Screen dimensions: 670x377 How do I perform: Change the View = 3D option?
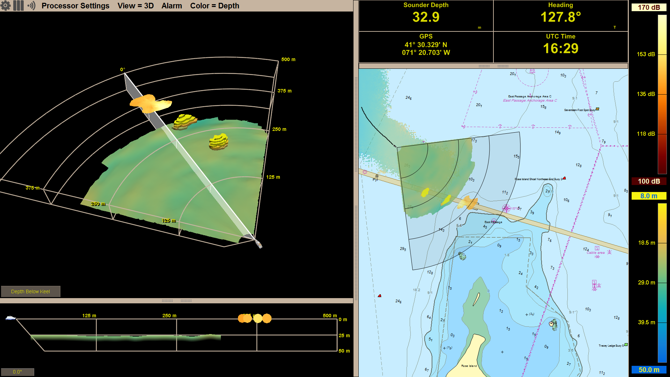(135, 6)
